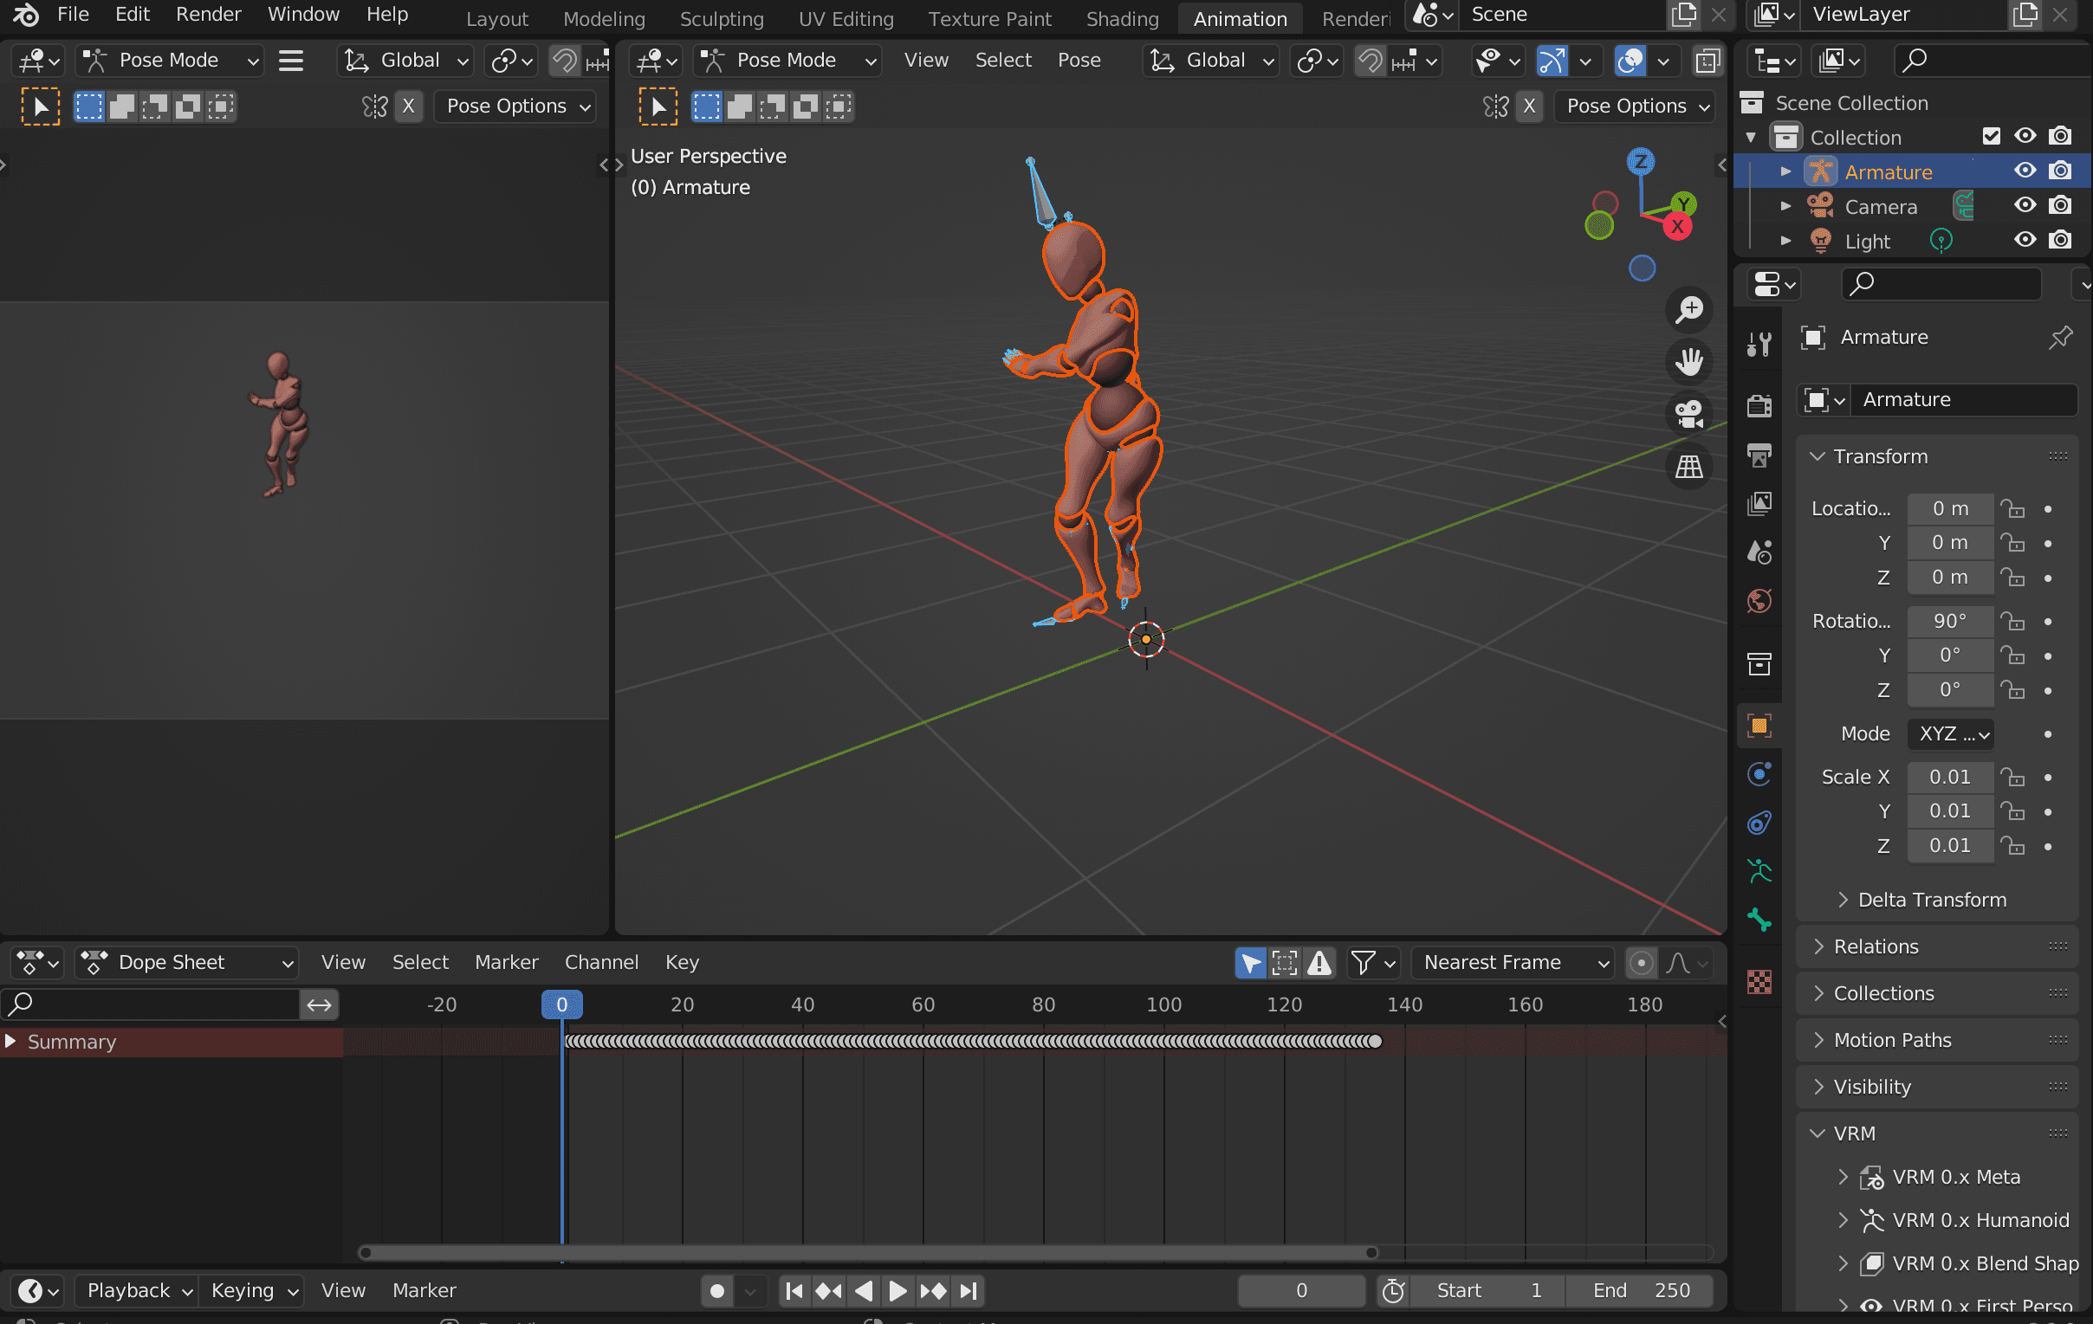Open the Texture properties tab
This screenshot has height=1324, width=2093.
(x=1759, y=982)
